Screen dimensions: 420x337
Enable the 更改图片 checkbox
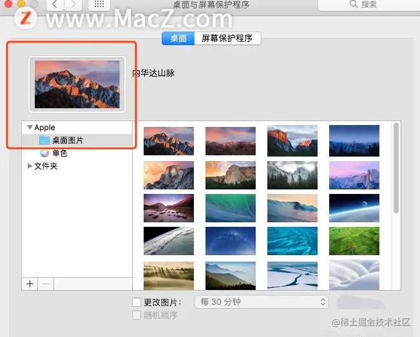click(x=137, y=302)
